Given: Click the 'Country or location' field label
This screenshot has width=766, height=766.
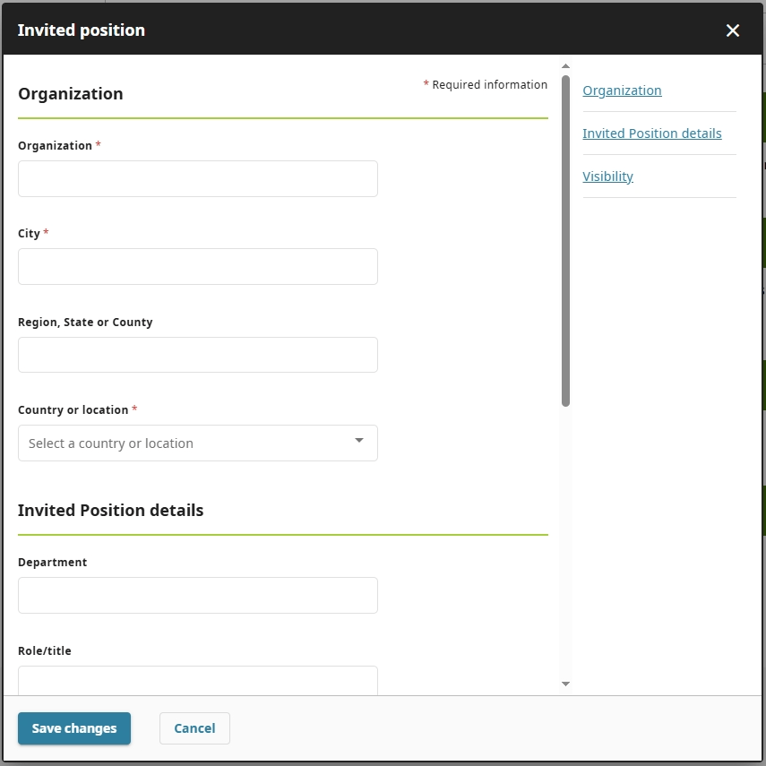Looking at the screenshot, I should pos(73,410).
